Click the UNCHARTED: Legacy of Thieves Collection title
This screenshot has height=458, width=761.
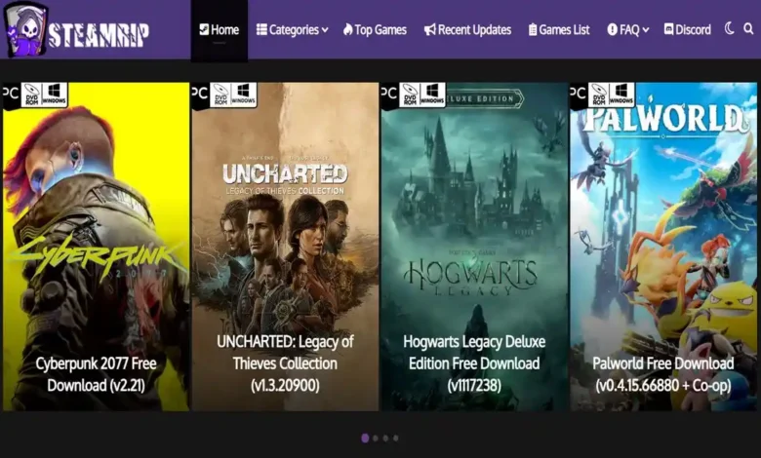(285, 363)
